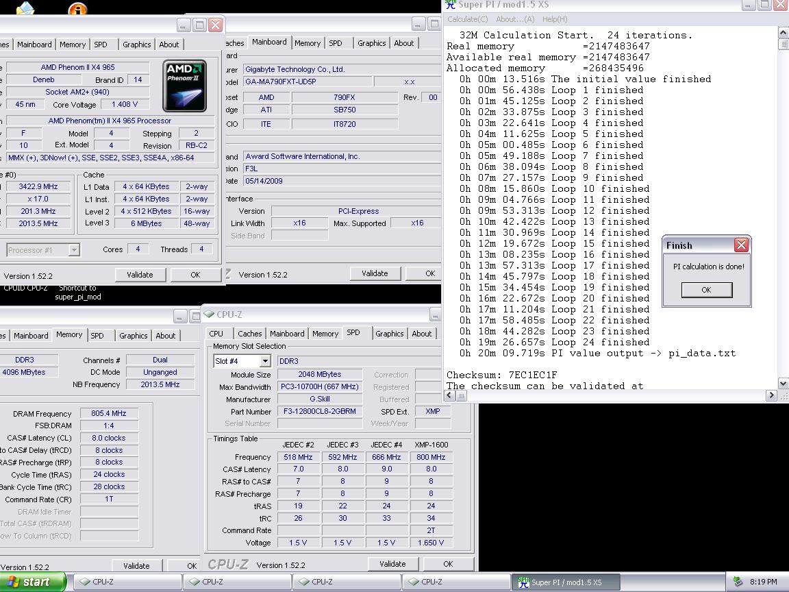This screenshot has width=789, height=592.
Task: Click the AMD Phenom II logo
Action: [185, 86]
